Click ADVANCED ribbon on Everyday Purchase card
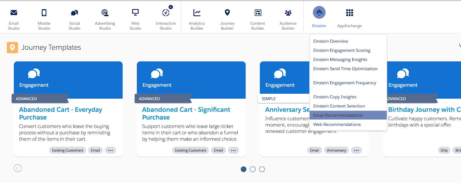Screen dimensions: 461x183 [x=40, y=99]
